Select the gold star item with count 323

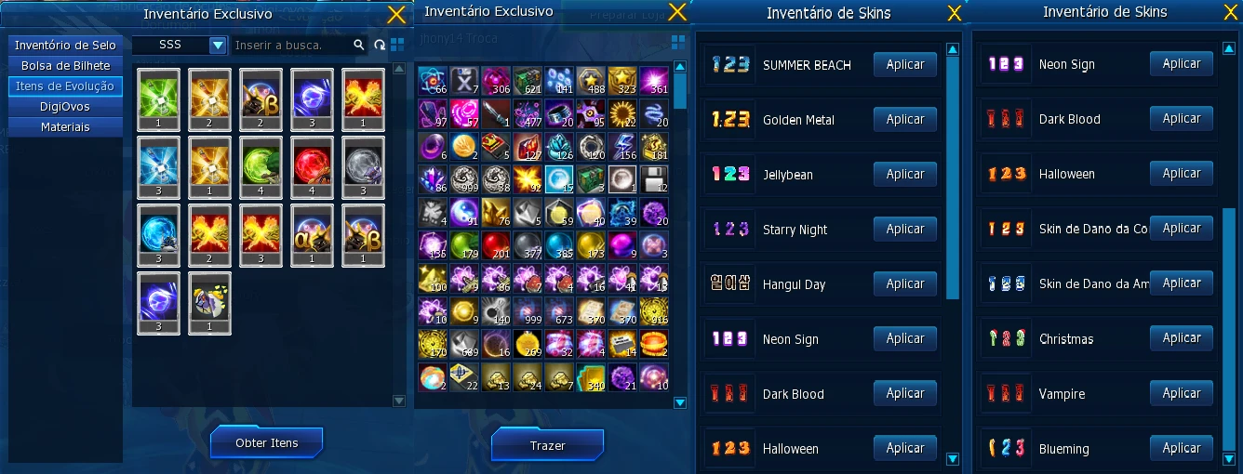(x=622, y=81)
